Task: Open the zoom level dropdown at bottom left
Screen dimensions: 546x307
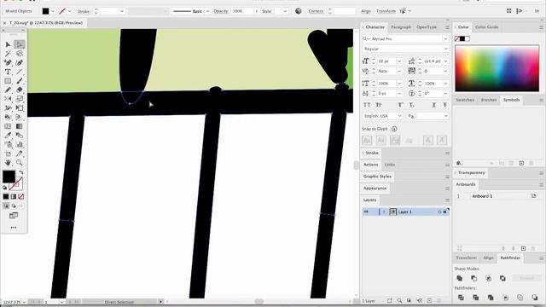Action: [24, 302]
